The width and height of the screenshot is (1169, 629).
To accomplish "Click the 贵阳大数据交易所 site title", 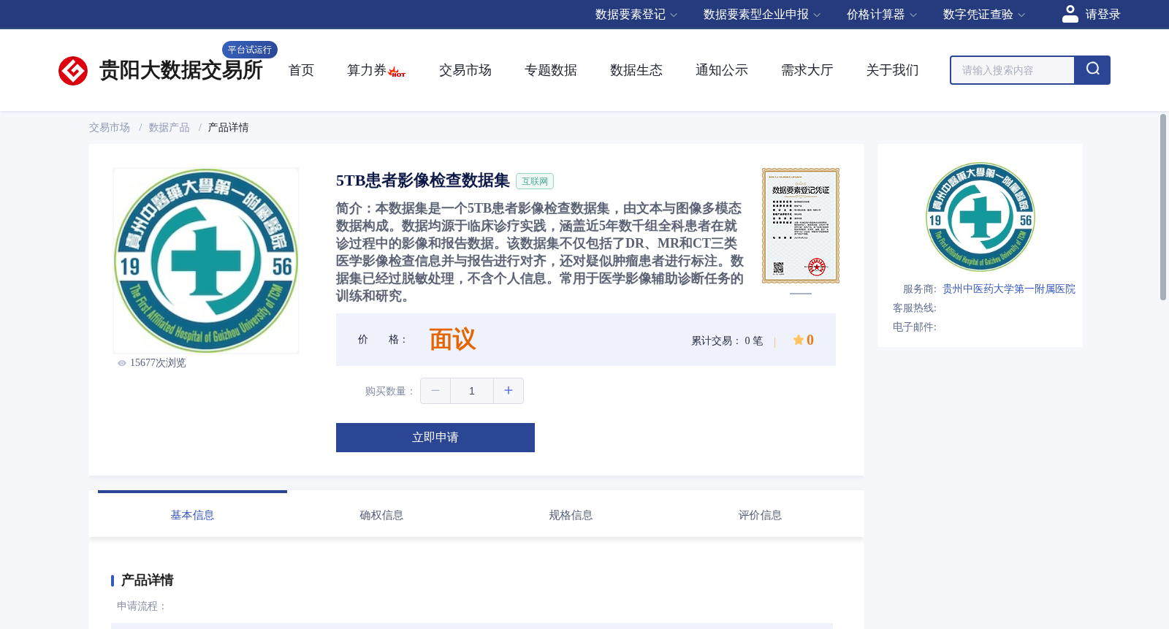I will (181, 71).
